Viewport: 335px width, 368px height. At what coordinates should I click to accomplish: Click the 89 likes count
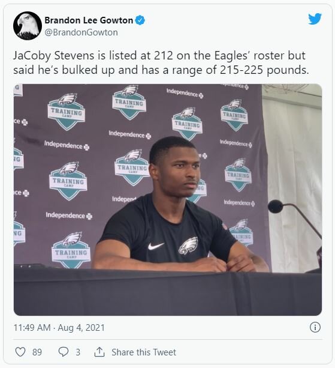tap(37, 352)
